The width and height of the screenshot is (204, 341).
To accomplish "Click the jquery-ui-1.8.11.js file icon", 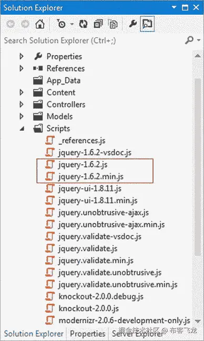I will [x=50, y=188].
